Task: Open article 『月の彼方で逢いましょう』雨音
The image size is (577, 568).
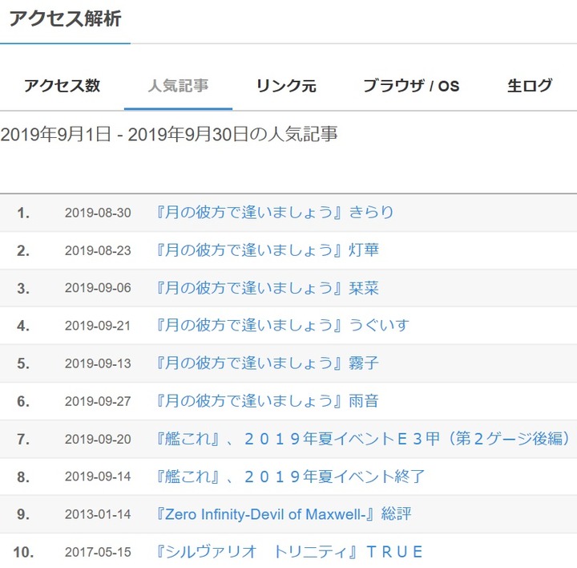Action: pyautogui.click(x=267, y=401)
